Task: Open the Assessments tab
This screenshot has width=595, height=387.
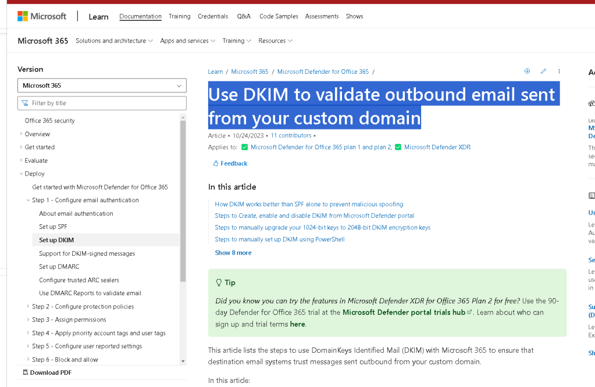Action: pyautogui.click(x=322, y=16)
